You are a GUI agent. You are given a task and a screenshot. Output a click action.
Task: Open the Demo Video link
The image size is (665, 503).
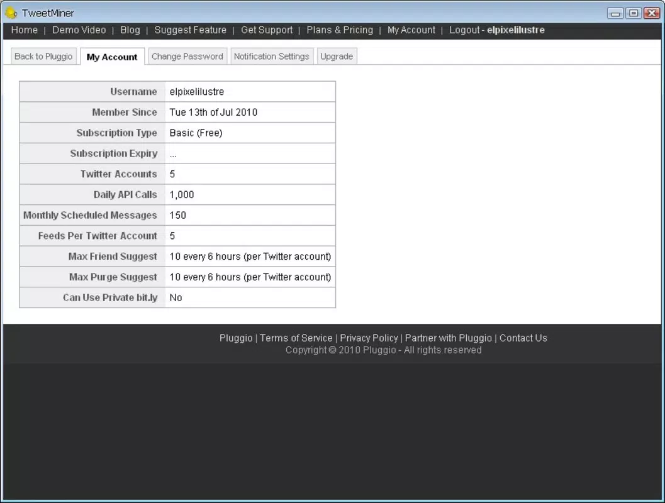tap(79, 30)
